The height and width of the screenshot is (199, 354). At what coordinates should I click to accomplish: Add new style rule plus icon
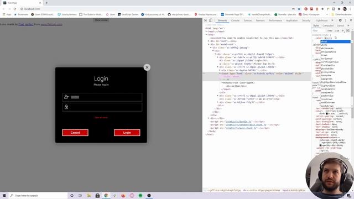(x=343, y=31)
